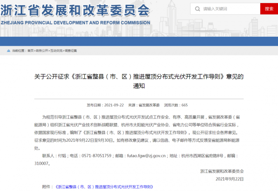Click the English ZHEJIANG PROVINCIAL DEVELOPMENT subtitle
Screen dimensions: 278x191
click(x=75, y=23)
